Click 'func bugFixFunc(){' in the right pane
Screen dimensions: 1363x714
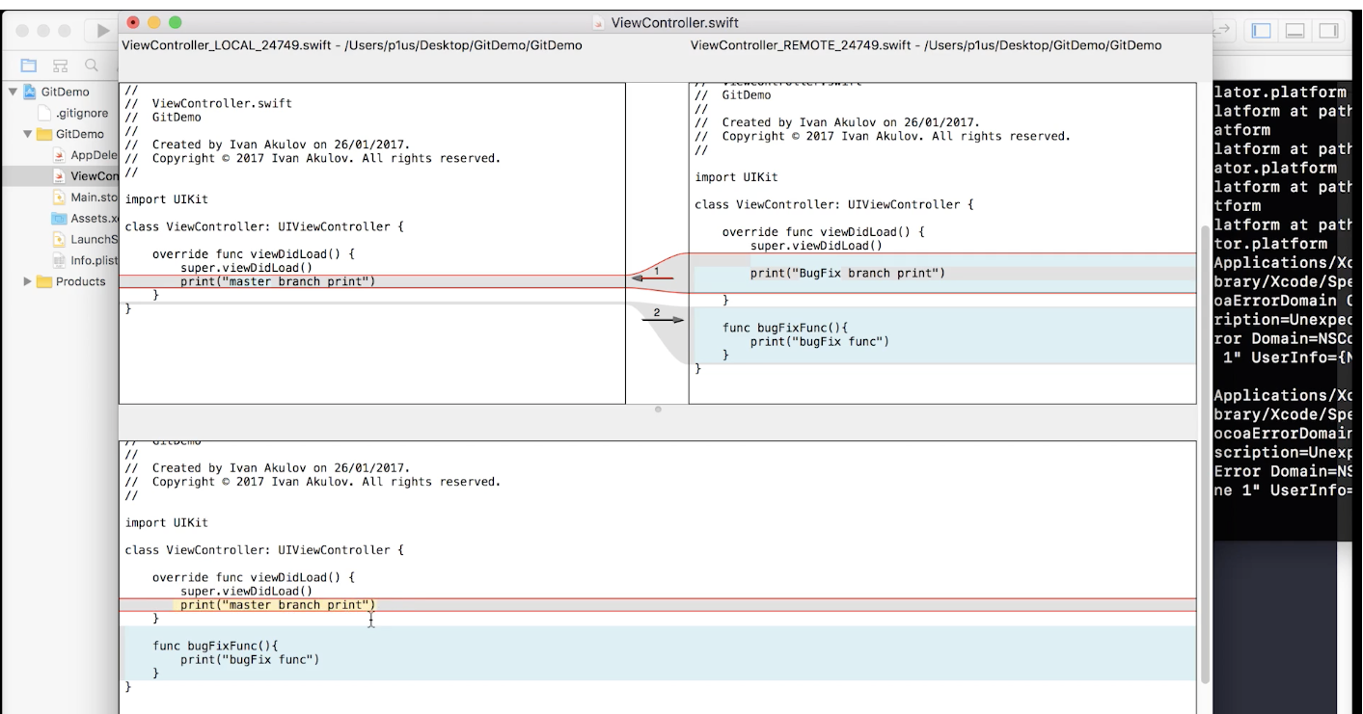pyautogui.click(x=784, y=328)
